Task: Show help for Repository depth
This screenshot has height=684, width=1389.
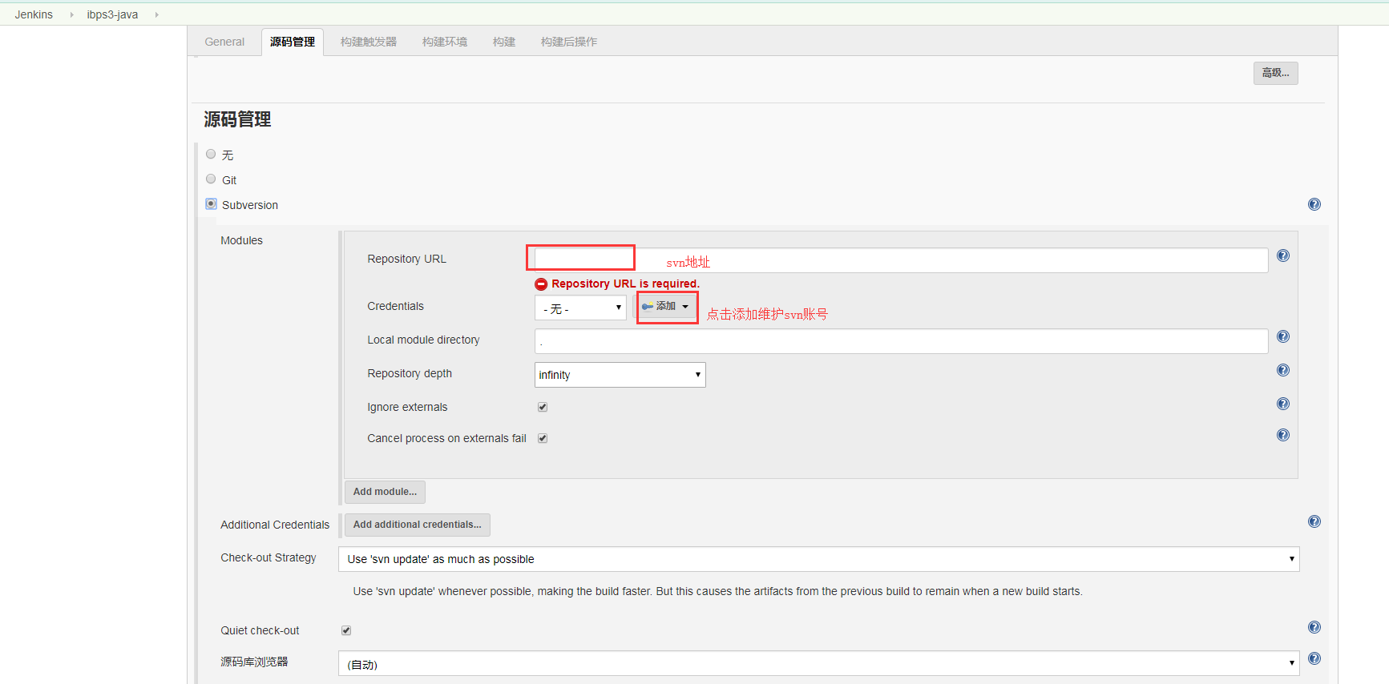Action: pos(1282,370)
